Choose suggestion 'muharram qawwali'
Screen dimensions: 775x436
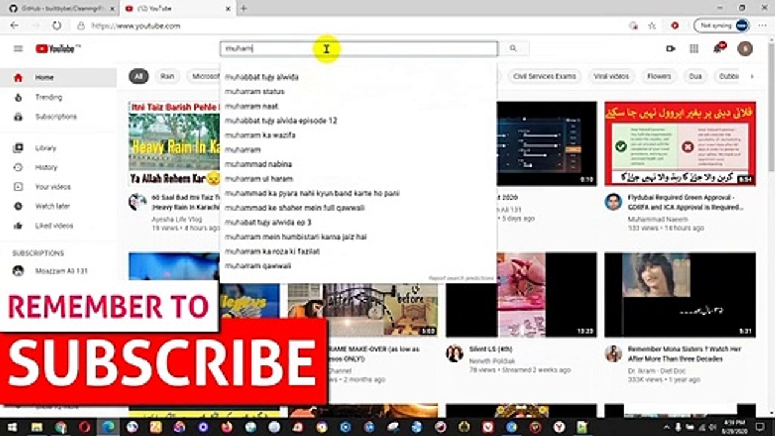point(358,266)
